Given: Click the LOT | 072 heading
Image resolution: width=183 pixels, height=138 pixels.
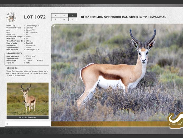Looking at the screenshot, I should [35, 17].
